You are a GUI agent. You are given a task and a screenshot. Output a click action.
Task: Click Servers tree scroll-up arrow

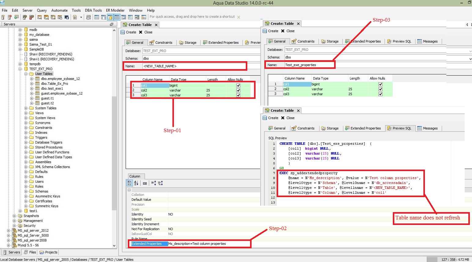coord(114,30)
